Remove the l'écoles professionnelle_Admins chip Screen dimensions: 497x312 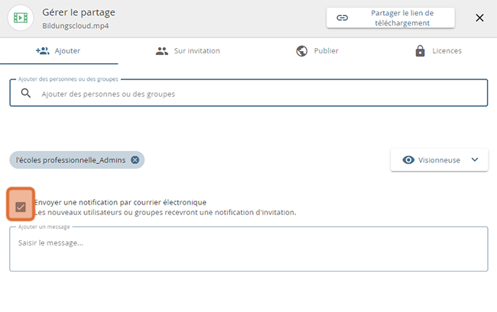[135, 159]
